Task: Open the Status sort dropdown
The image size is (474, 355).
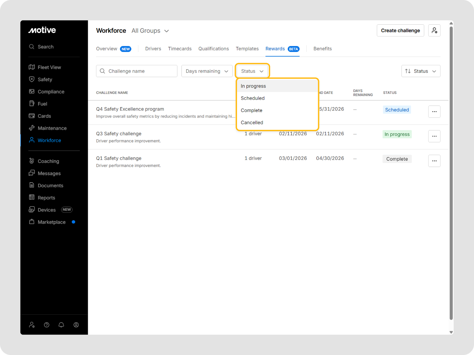Action: pyautogui.click(x=421, y=71)
